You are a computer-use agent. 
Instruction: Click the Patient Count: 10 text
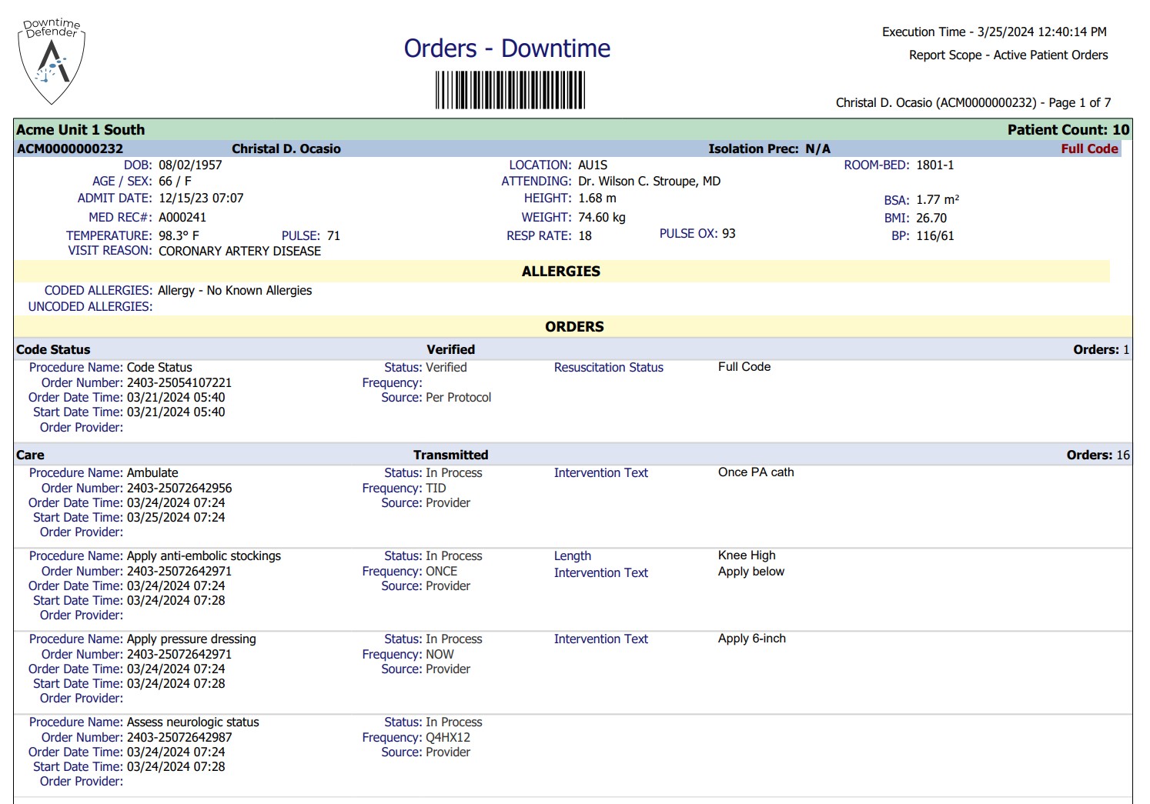coord(1068,130)
